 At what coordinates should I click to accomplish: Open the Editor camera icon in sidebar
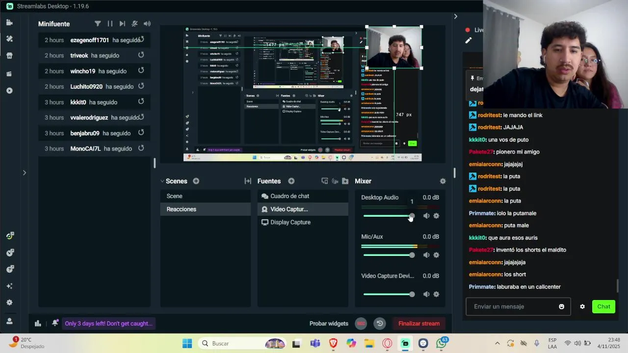pos(9,23)
